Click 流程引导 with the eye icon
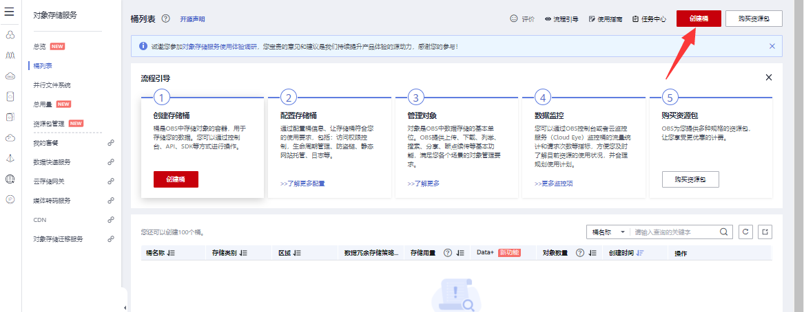804x312 pixels. 561,19
